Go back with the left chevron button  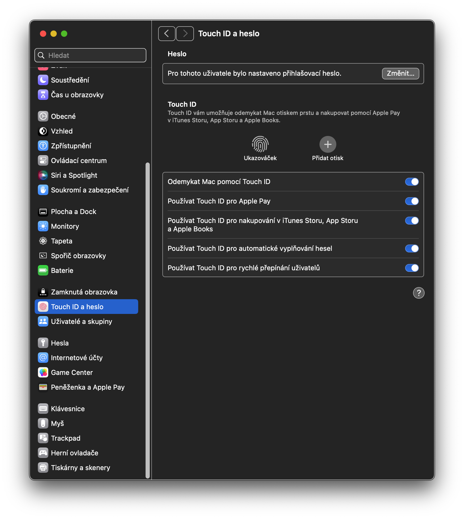[167, 33]
